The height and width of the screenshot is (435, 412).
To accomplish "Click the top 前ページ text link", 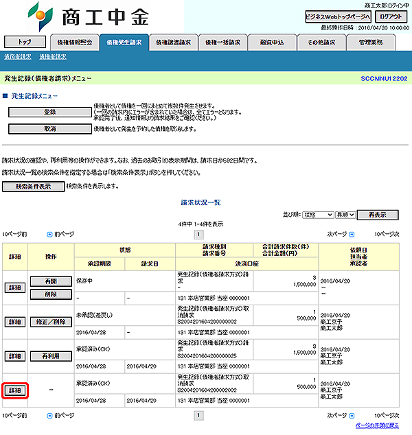I will (65, 235).
